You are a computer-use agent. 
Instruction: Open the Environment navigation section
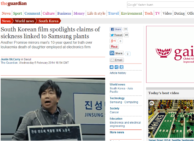click(x=132, y=13)
